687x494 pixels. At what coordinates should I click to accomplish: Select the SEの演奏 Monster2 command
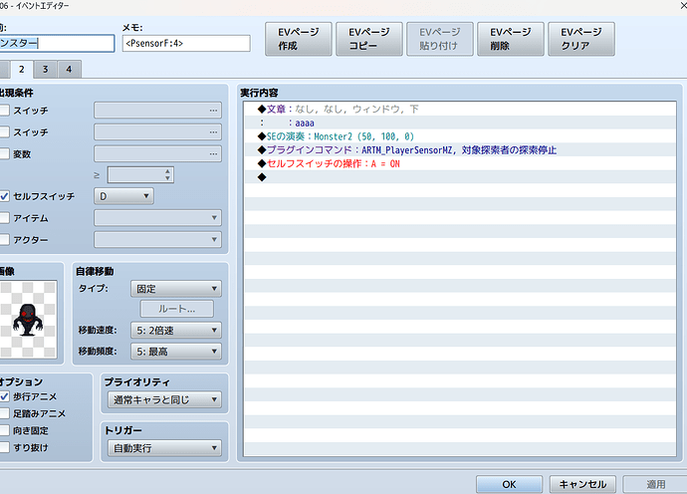(460, 136)
